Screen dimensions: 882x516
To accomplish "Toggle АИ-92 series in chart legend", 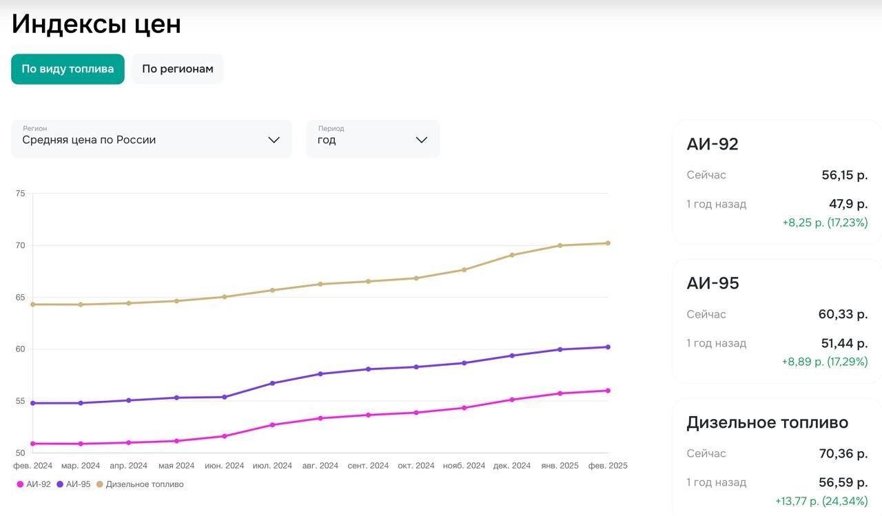I will click(x=38, y=484).
